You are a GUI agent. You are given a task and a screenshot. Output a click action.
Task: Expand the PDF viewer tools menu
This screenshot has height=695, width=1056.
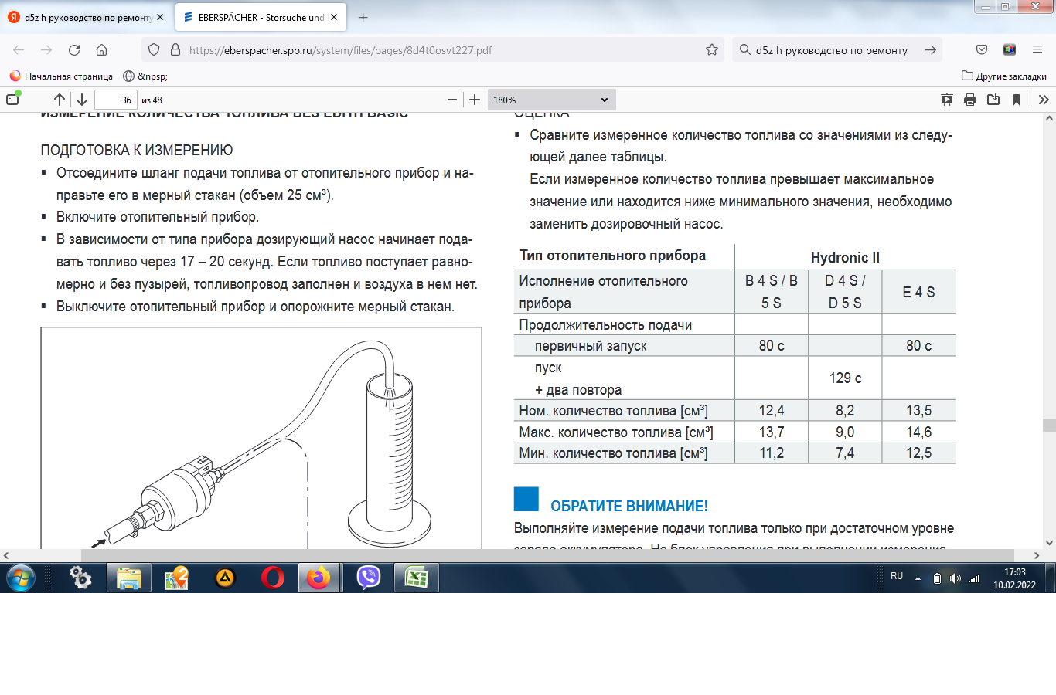pyautogui.click(x=1044, y=100)
